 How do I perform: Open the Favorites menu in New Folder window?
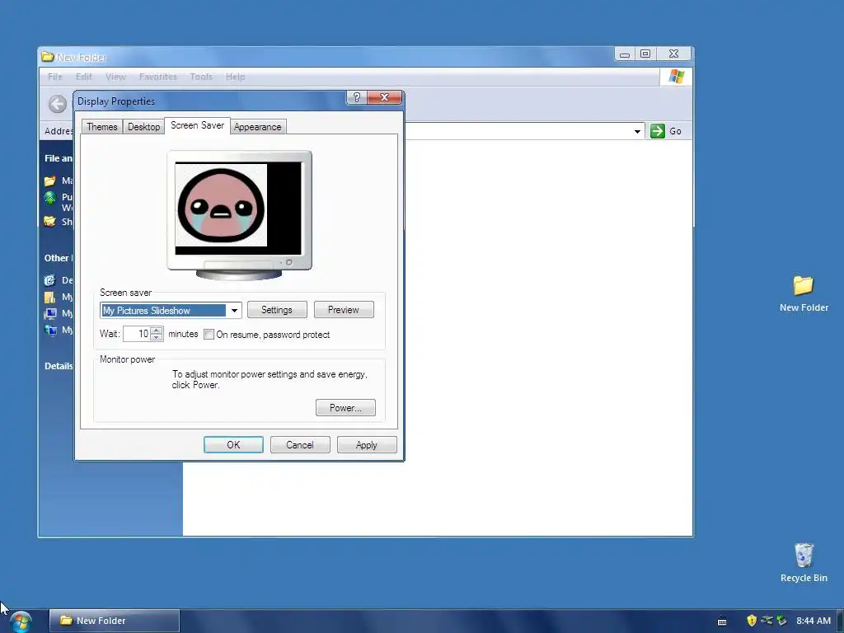157,77
